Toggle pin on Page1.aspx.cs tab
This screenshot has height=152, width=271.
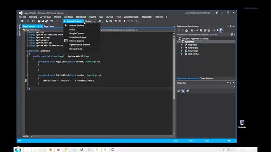39,26
